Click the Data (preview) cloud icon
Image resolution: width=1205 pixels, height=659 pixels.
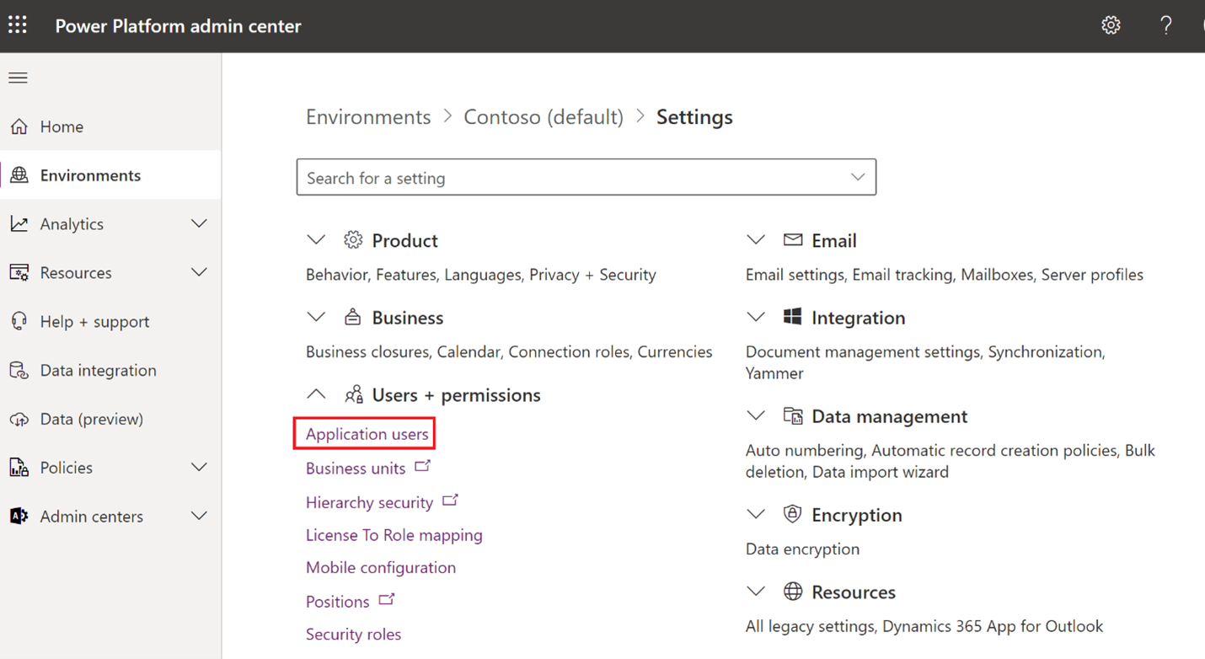19,419
